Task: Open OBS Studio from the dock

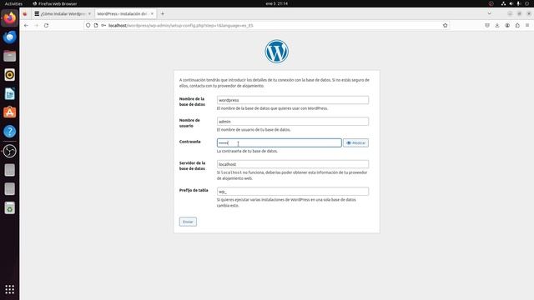Action: 9,151
